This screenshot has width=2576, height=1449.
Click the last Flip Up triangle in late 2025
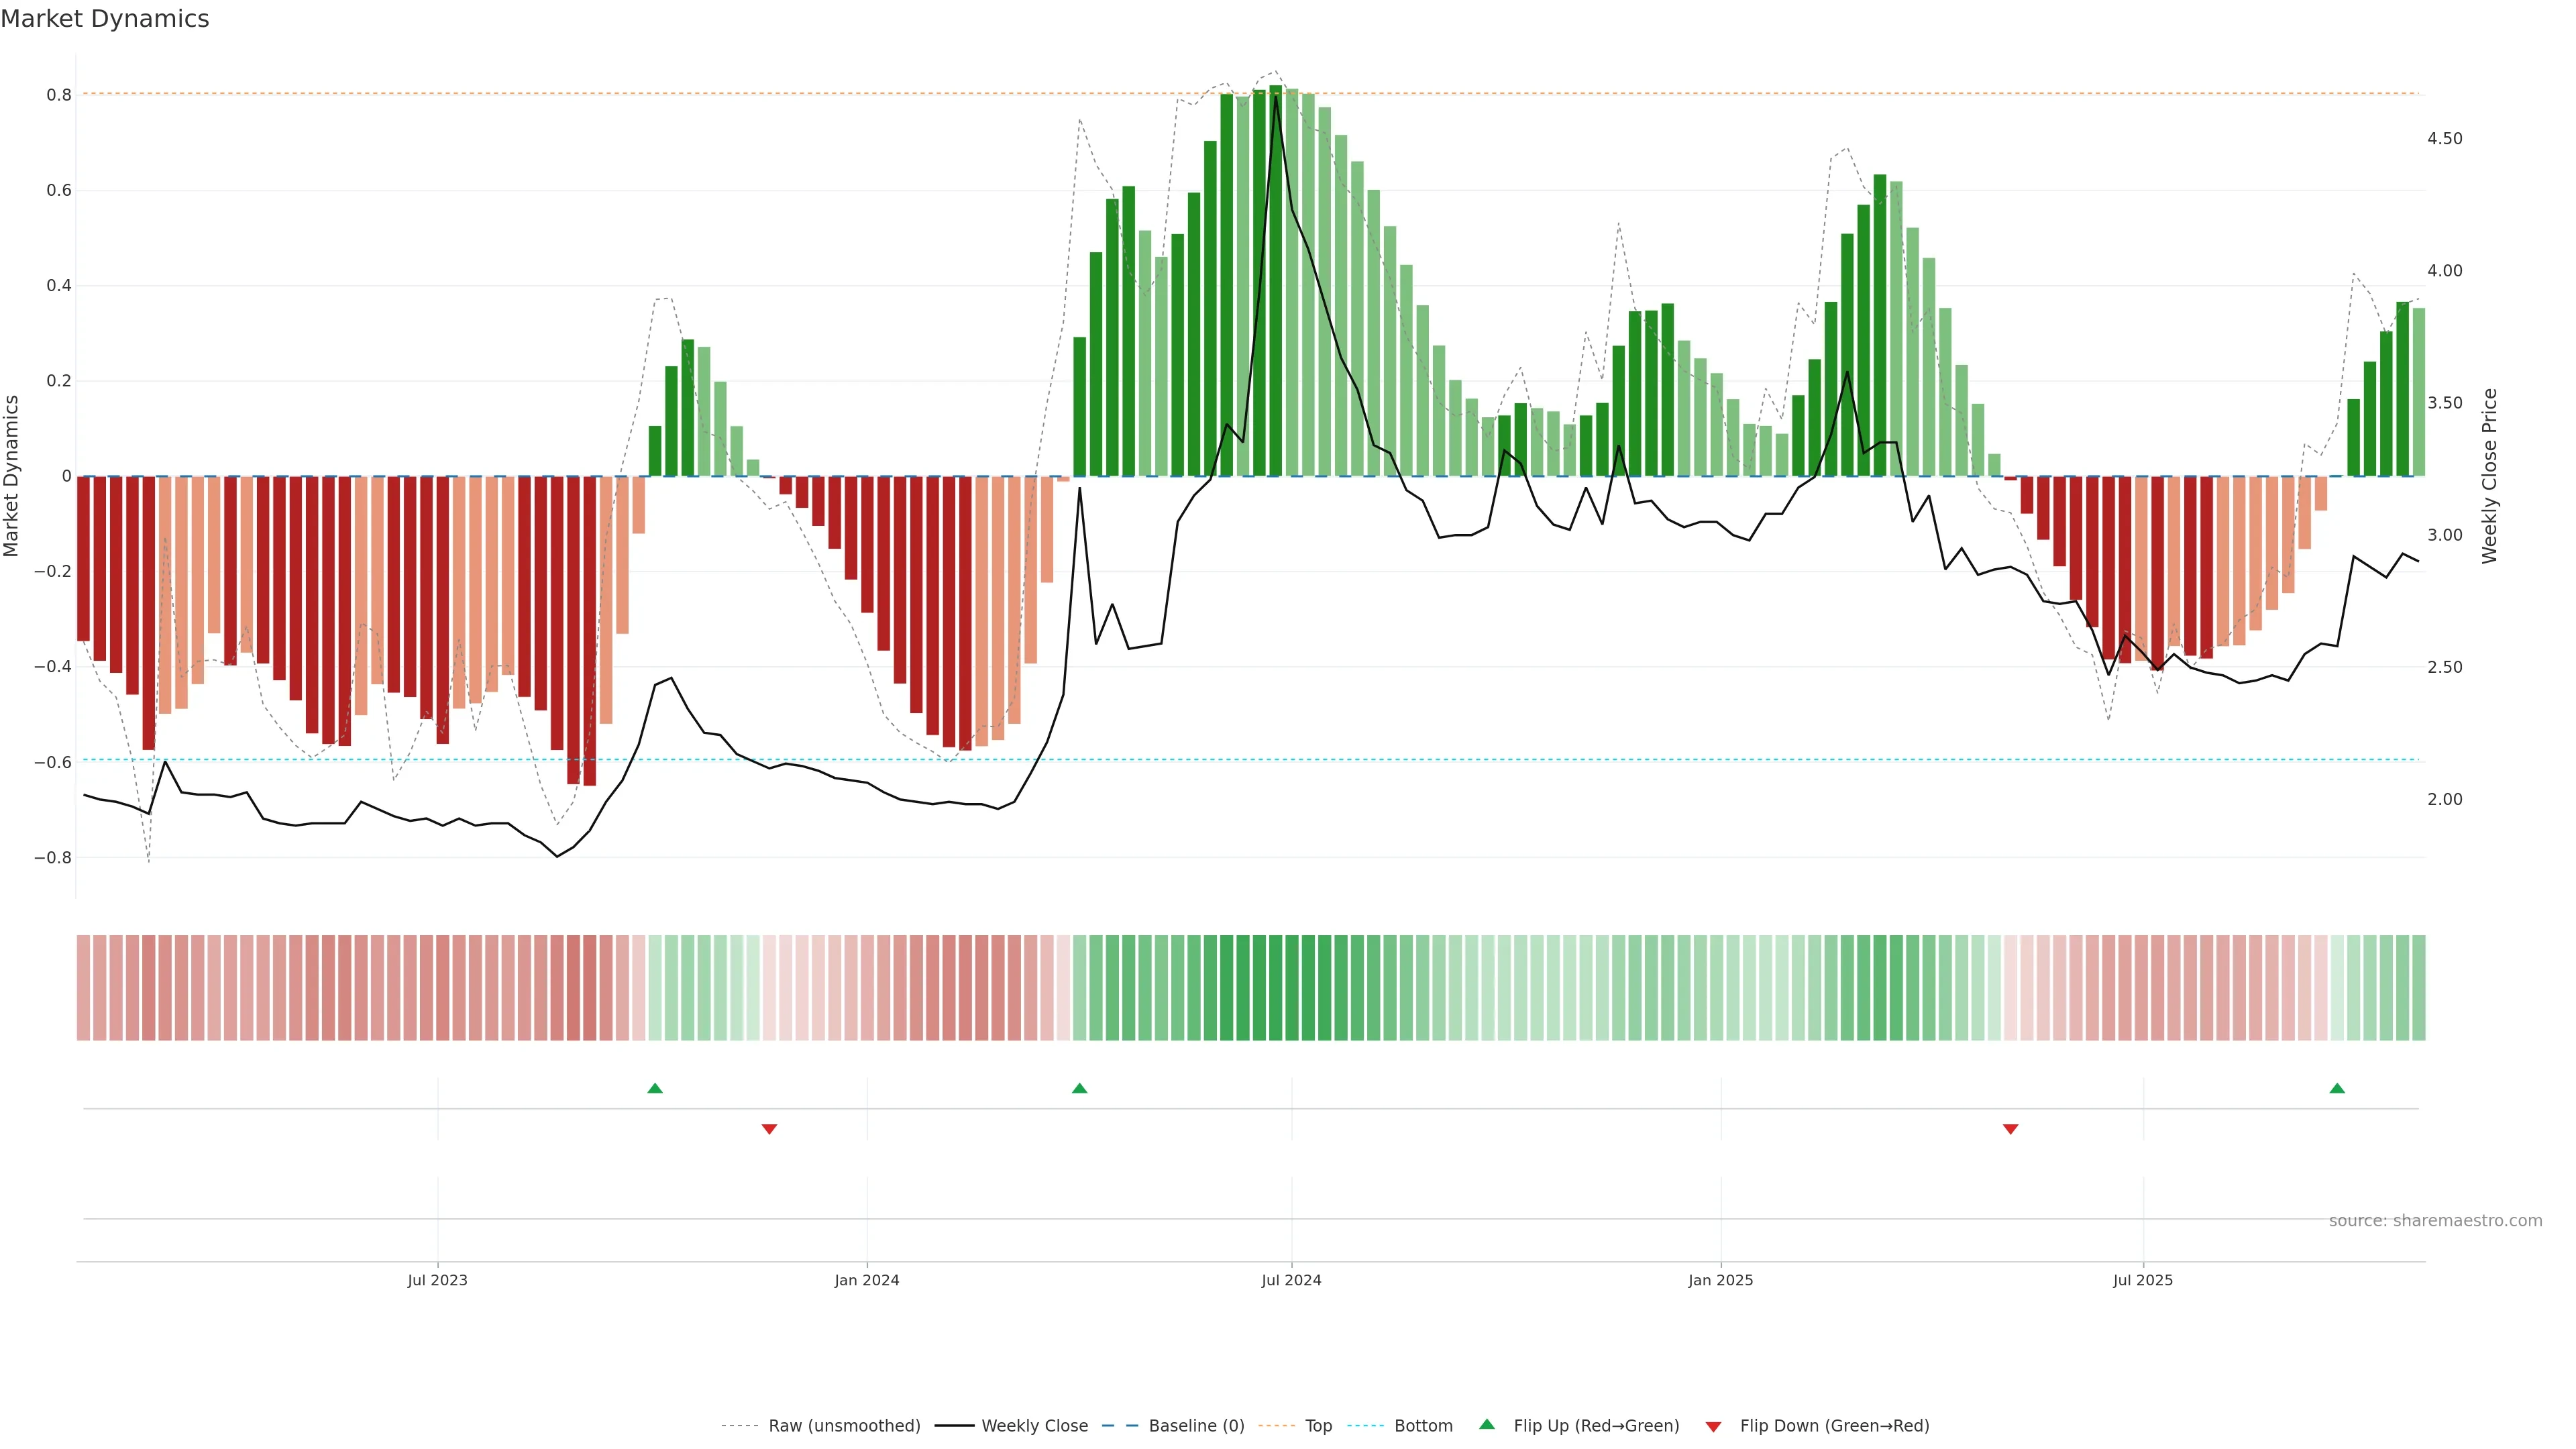[2337, 1088]
